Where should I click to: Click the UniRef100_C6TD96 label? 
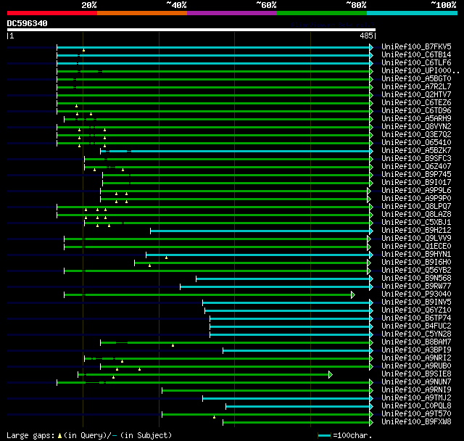click(416, 111)
